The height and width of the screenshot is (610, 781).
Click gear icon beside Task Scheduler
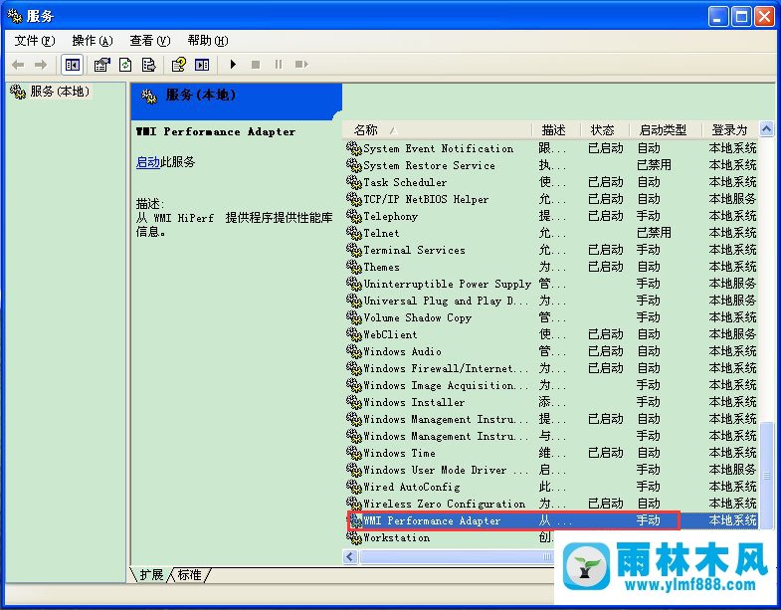click(x=353, y=182)
